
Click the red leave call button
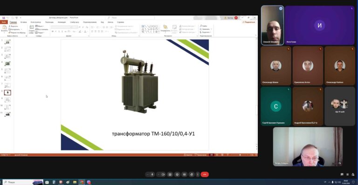tap(205, 174)
